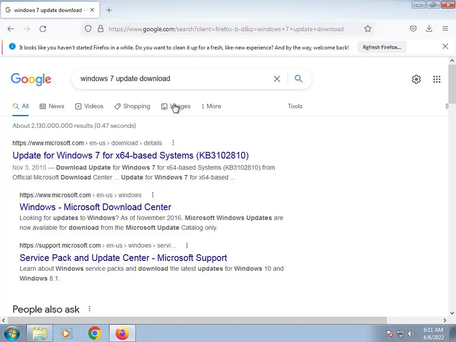Switch to the Images tab
Screen dimensions: 456x342
click(x=176, y=106)
